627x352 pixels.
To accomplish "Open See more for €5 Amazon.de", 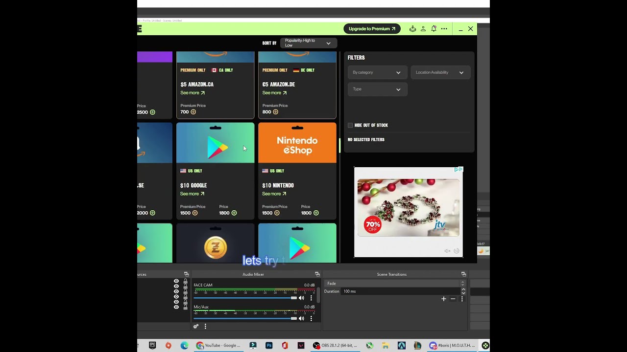I will click(274, 93).
